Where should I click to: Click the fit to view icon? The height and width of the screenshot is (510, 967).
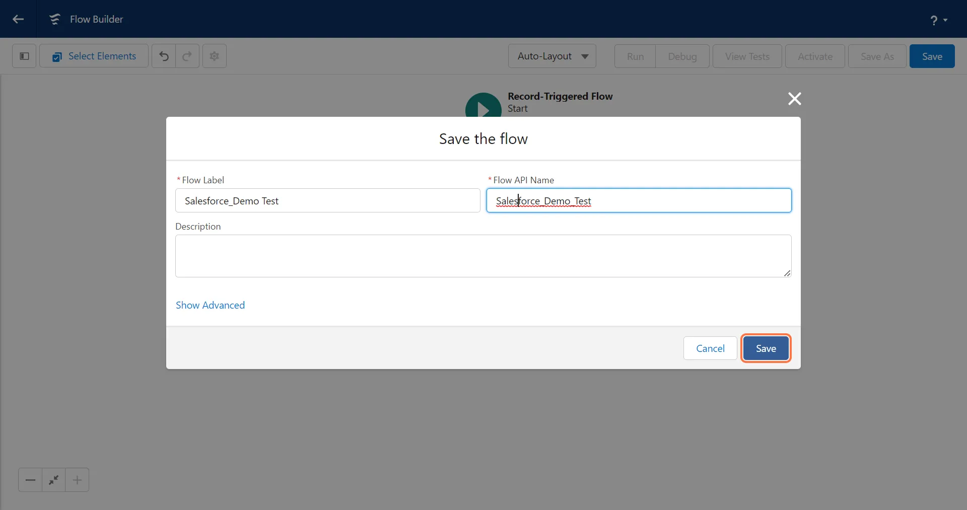pos(54,480)
